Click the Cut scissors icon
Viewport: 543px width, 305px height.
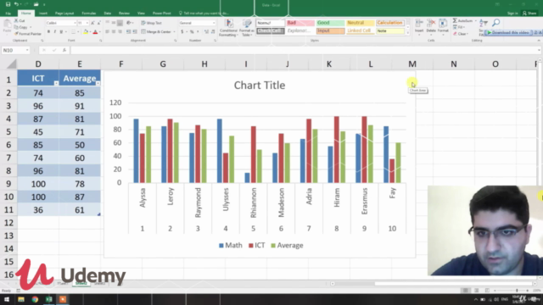tap(16, 20)
